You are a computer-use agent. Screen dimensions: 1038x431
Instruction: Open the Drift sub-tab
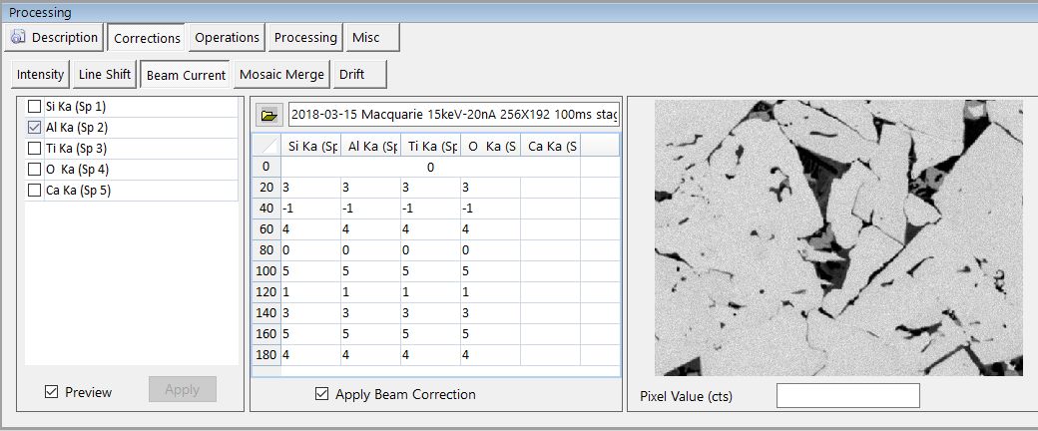tap(351, 75)
